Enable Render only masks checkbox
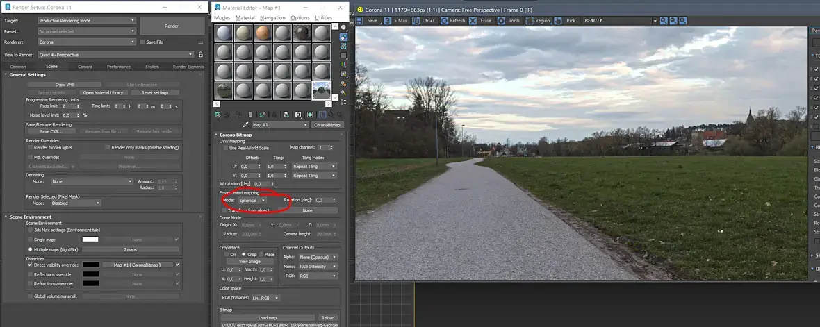The image size is (820, 327). click(107, 148)
